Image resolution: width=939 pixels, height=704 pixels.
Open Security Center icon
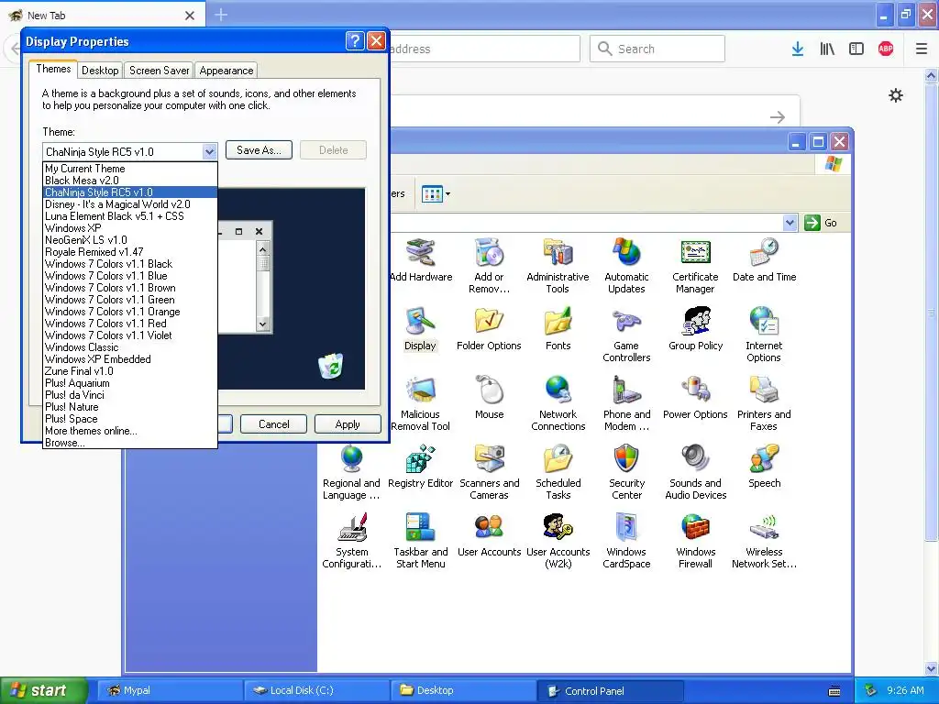point(626,472)
